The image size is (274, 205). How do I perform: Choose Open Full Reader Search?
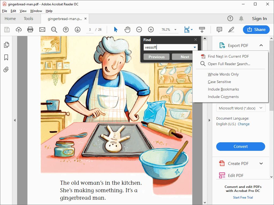click(229, 64)
